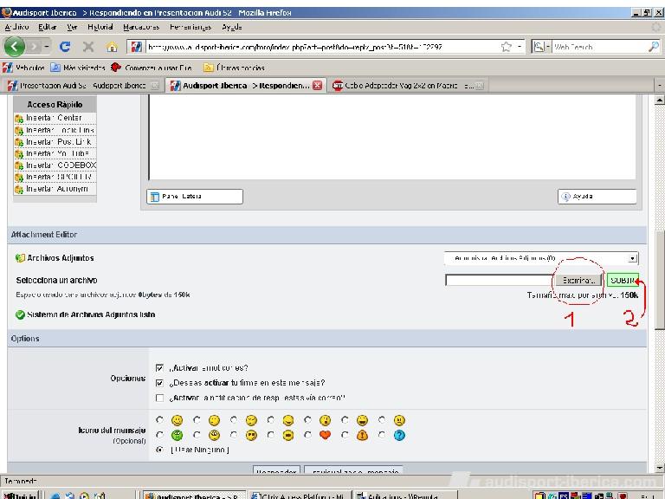Image resolution: width=665 pixels, height=499 pixels.
Task: Click the Archivos Adjuntos attachment icon
Action: (x=20, y=258)
